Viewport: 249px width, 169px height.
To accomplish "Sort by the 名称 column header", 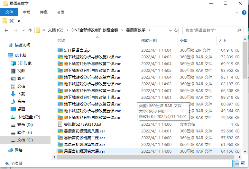I will 61,41.
